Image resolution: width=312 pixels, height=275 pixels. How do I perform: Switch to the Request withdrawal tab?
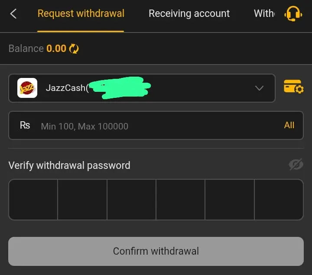point(81,14)
